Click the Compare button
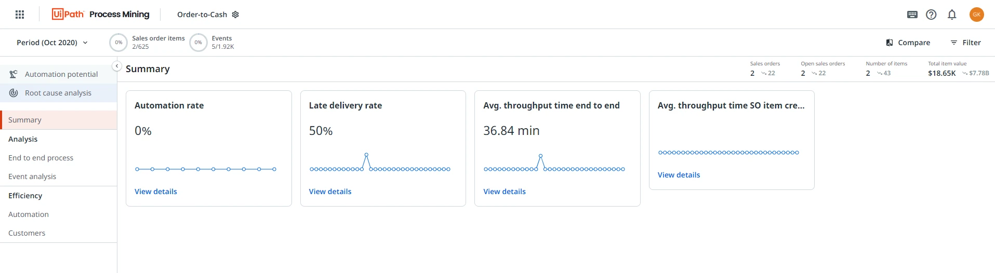The image size is (995, 273). 908,43
